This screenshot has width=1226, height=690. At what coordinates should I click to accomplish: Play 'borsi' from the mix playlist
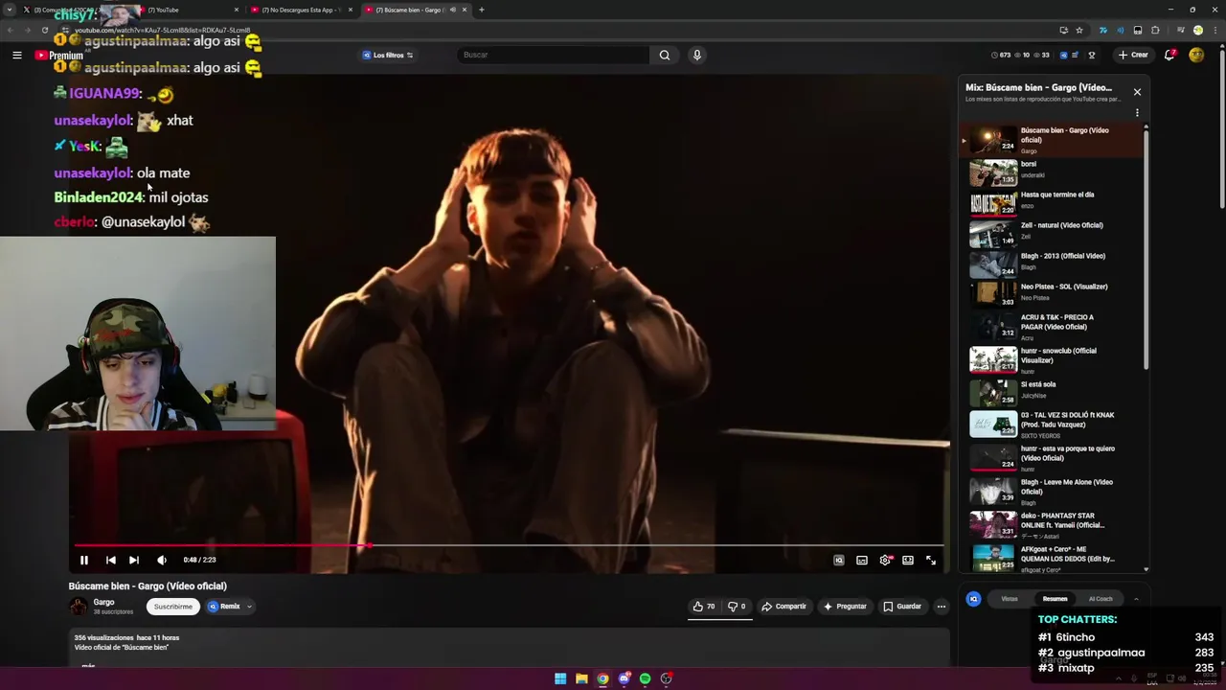(1052, 172)
